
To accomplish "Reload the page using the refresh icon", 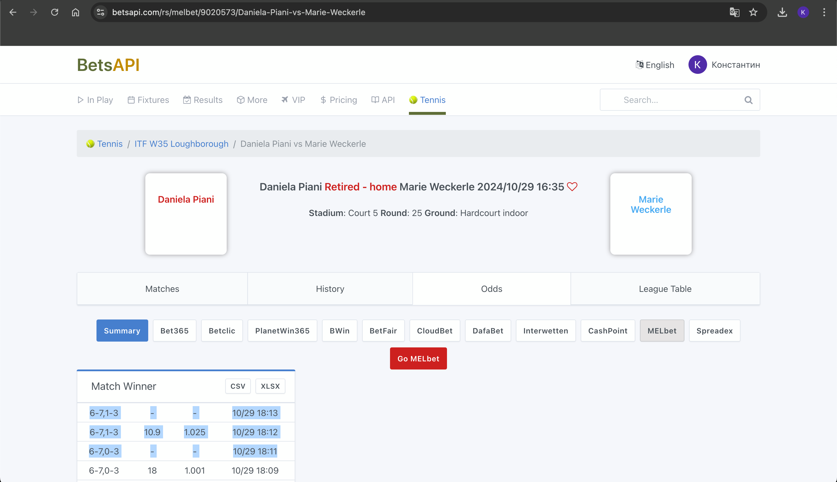I will coord(55,12).
